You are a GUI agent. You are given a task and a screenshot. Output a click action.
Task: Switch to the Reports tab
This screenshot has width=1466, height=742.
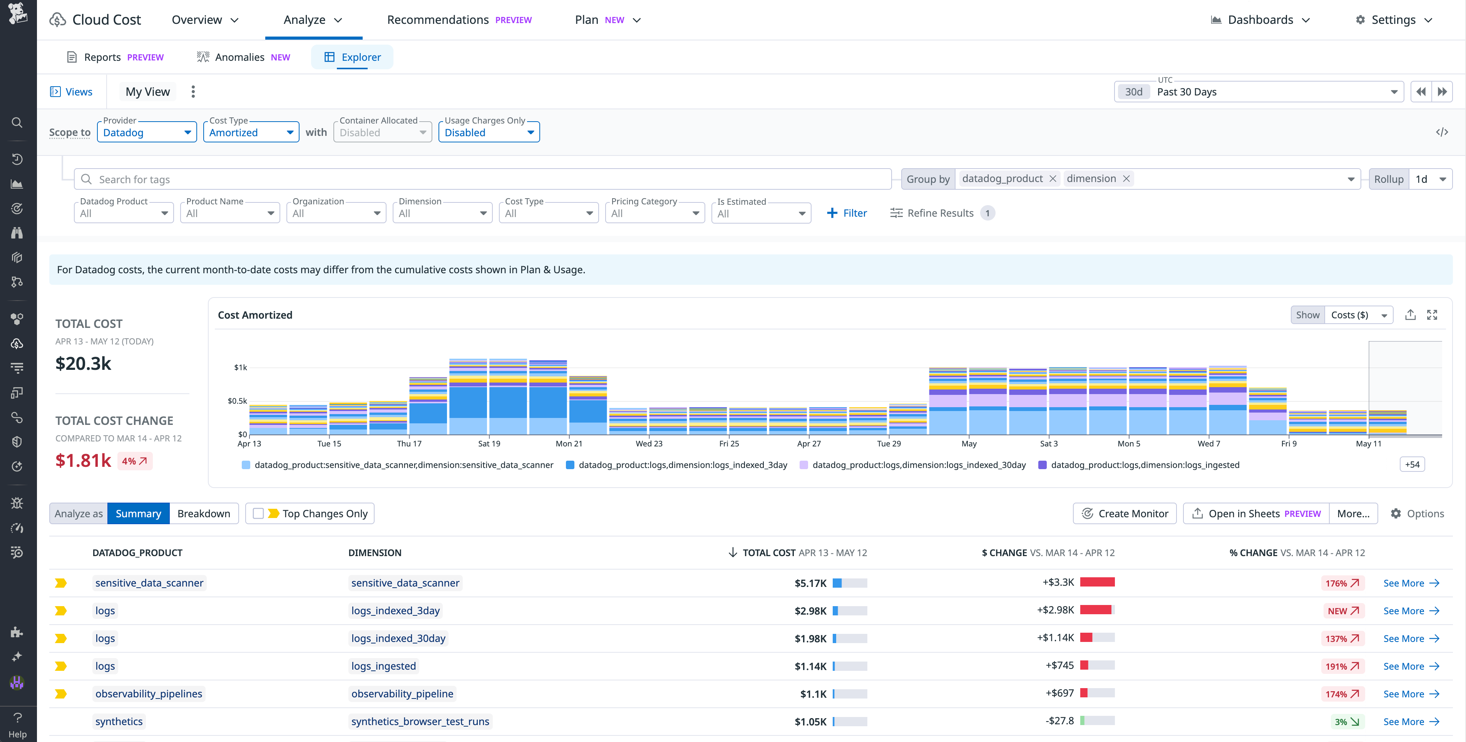[x=102, y=57]
